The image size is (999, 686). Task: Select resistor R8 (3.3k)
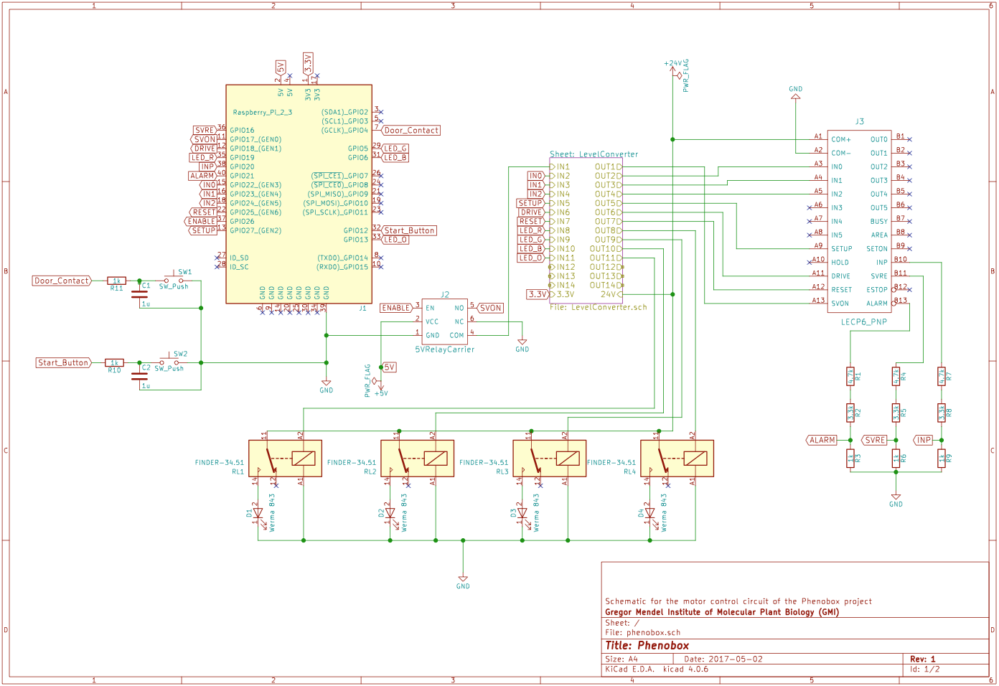coord(942,413)
